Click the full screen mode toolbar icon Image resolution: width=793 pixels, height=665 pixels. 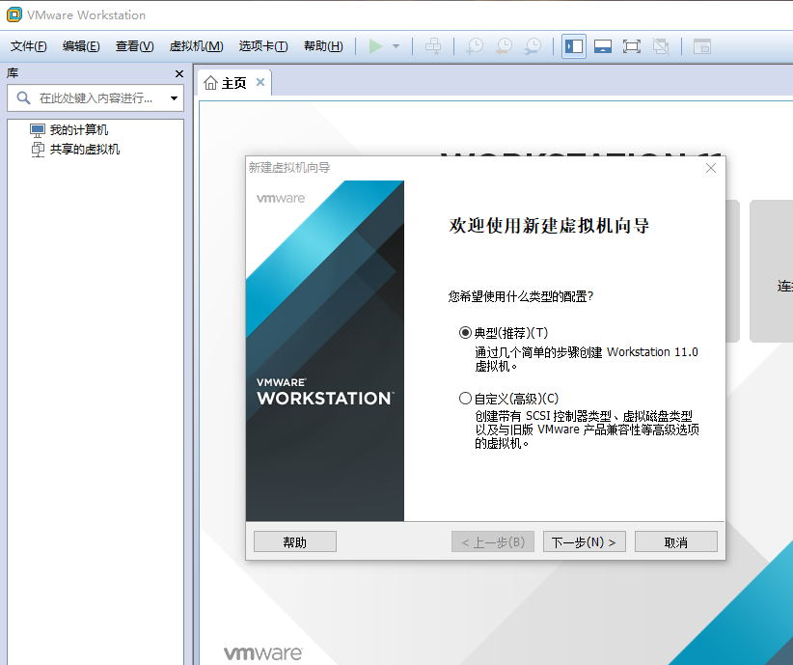(632, 46)
